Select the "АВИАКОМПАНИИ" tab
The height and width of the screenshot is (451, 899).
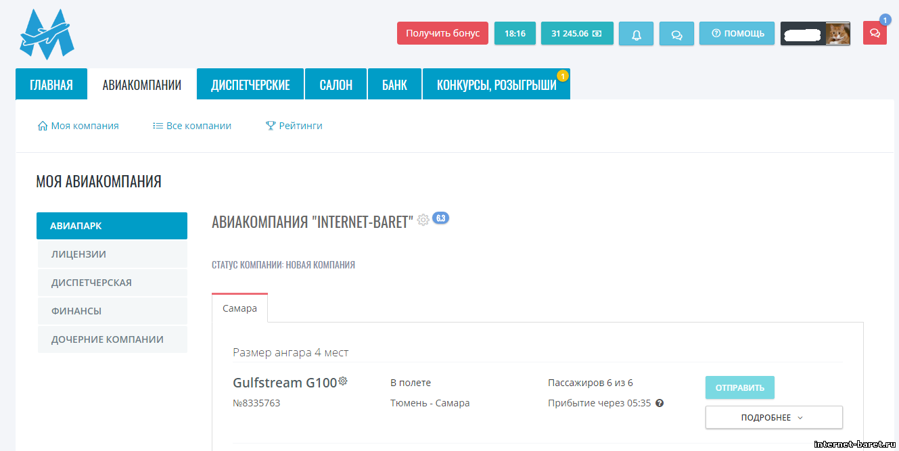(x=142, y=85)
